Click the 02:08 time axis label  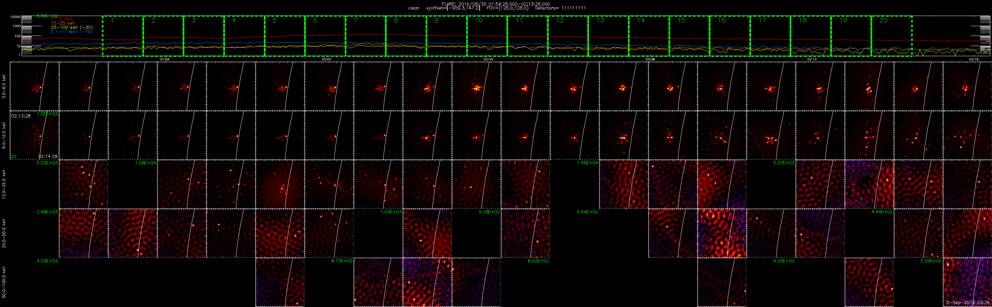point(650,59)
